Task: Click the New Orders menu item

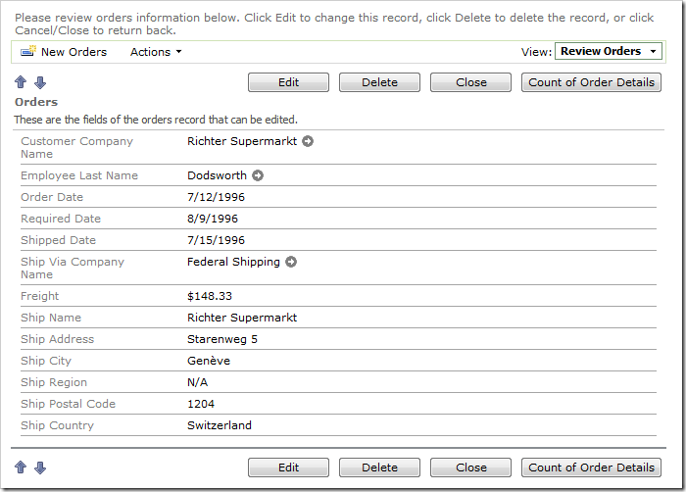Action: pyautogui.click(x=73, y=52)
